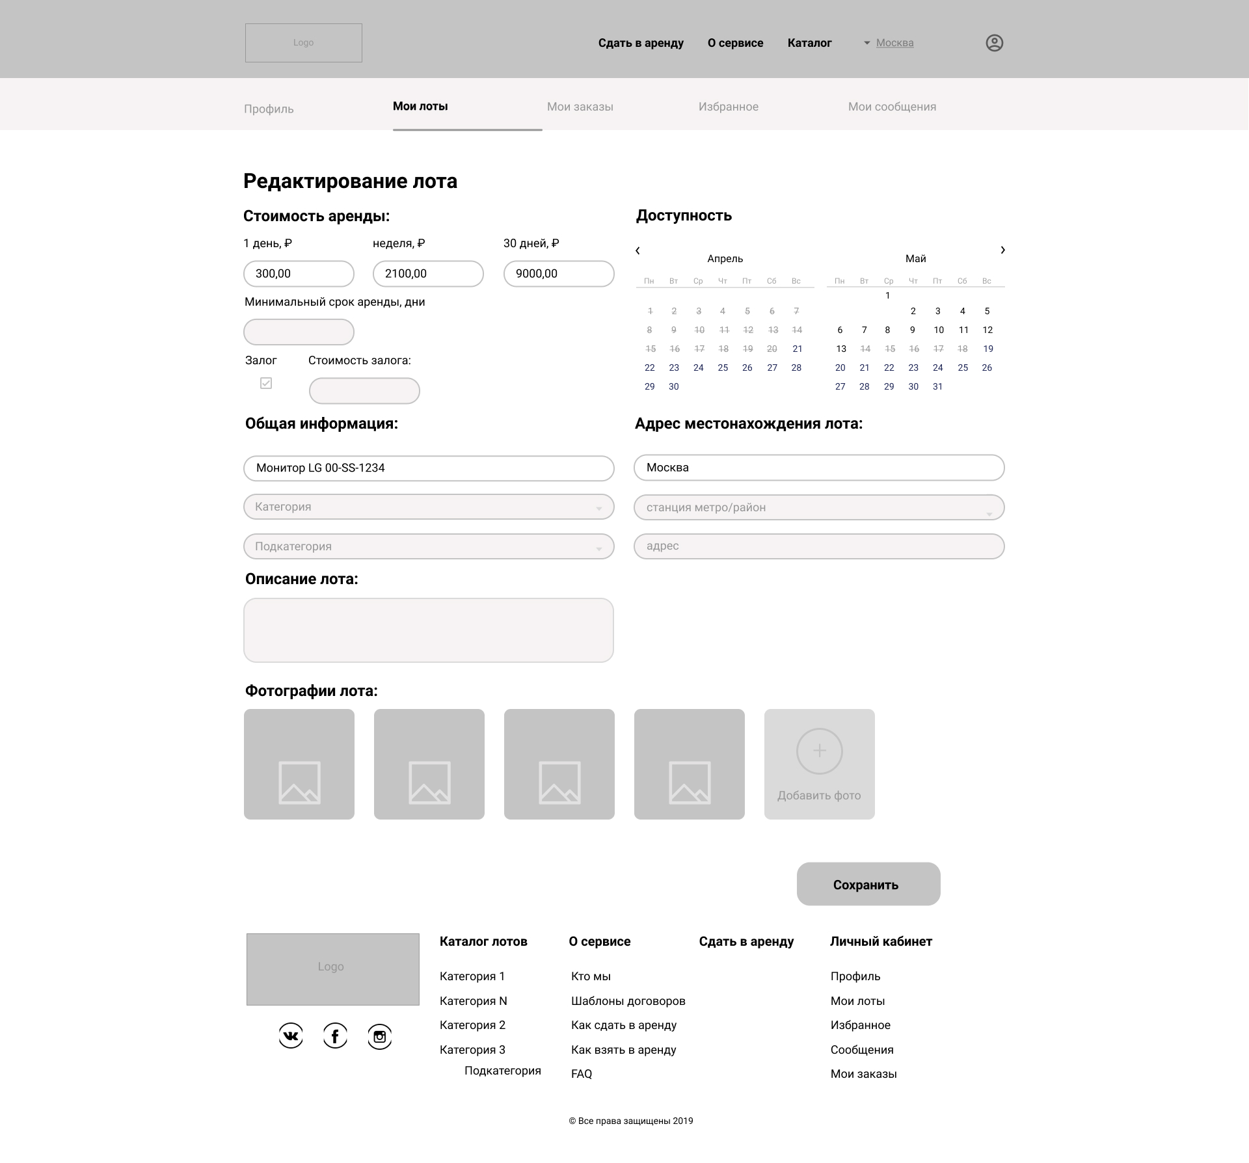The image size is (1249, 1163).
Task: Click the plus icon to add photo
Action: (820, 751)
